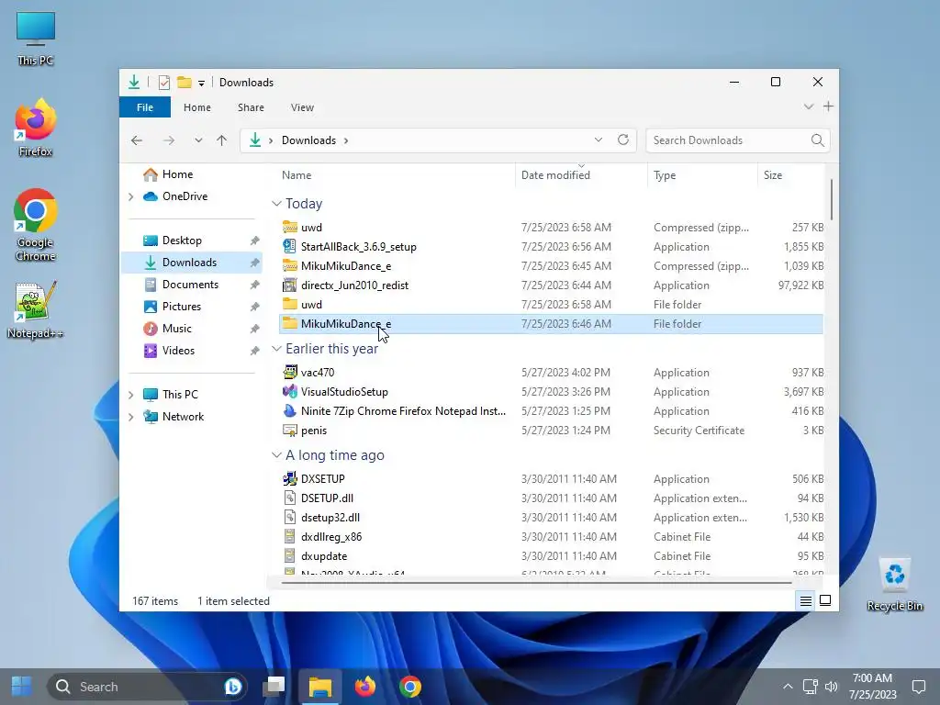940x705 pixels.
Task: Go up one folder level arrow
Action: [222, 140]
